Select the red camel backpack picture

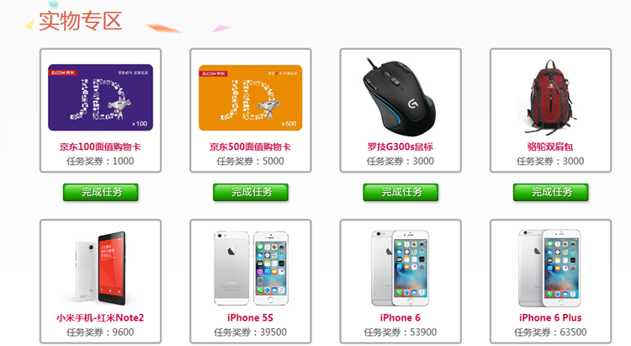tap(550, 97)
